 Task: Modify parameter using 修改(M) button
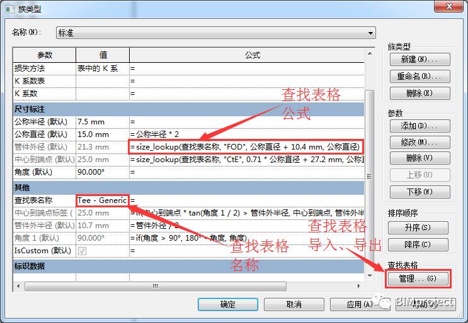419,142
